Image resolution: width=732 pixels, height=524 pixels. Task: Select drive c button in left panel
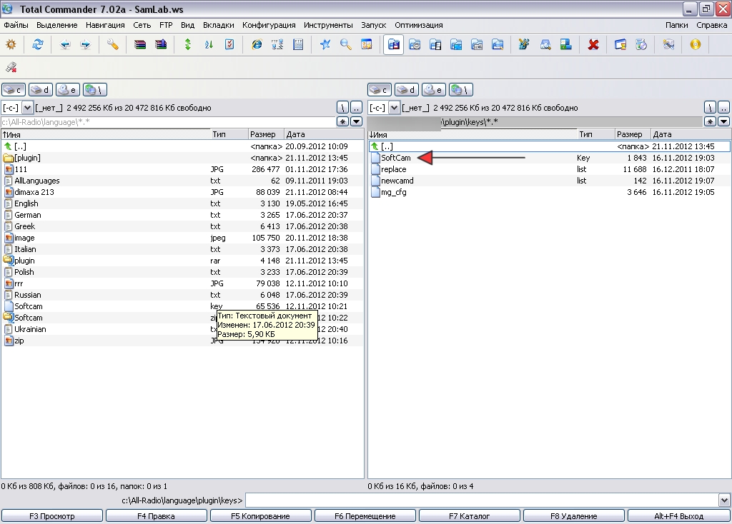click(14, 89)
